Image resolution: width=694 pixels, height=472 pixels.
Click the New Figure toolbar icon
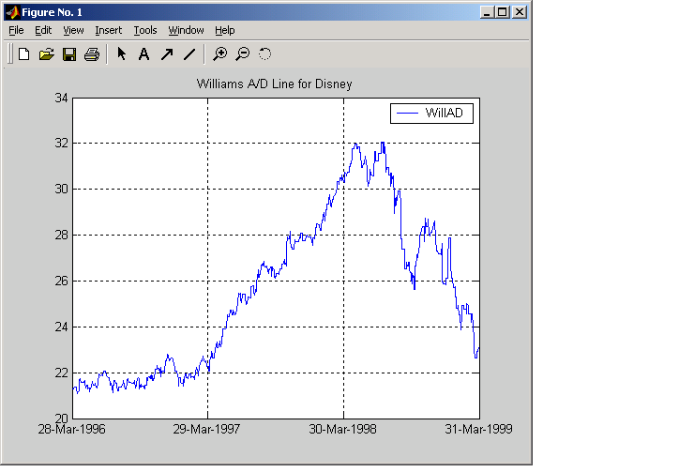23,54
